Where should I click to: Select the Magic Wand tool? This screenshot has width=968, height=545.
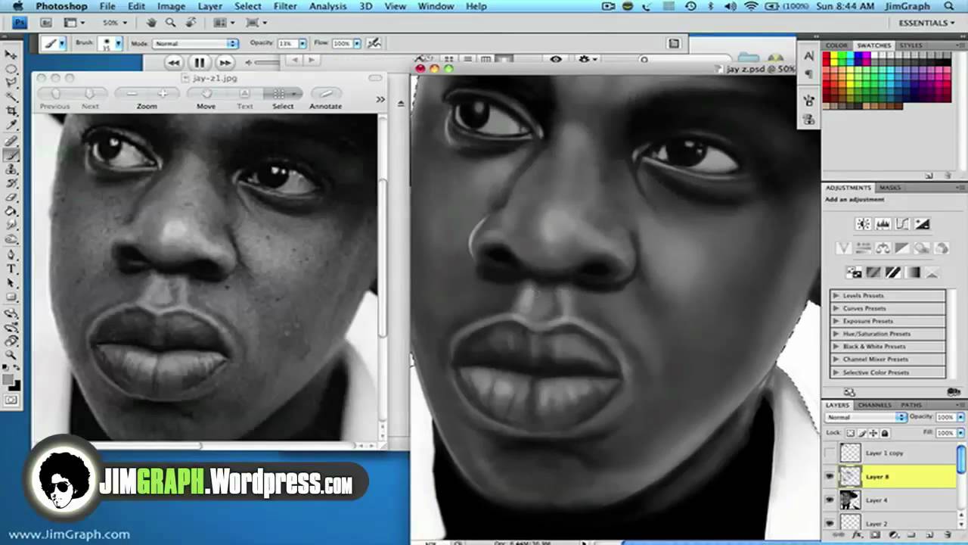[x=12, y=98]
